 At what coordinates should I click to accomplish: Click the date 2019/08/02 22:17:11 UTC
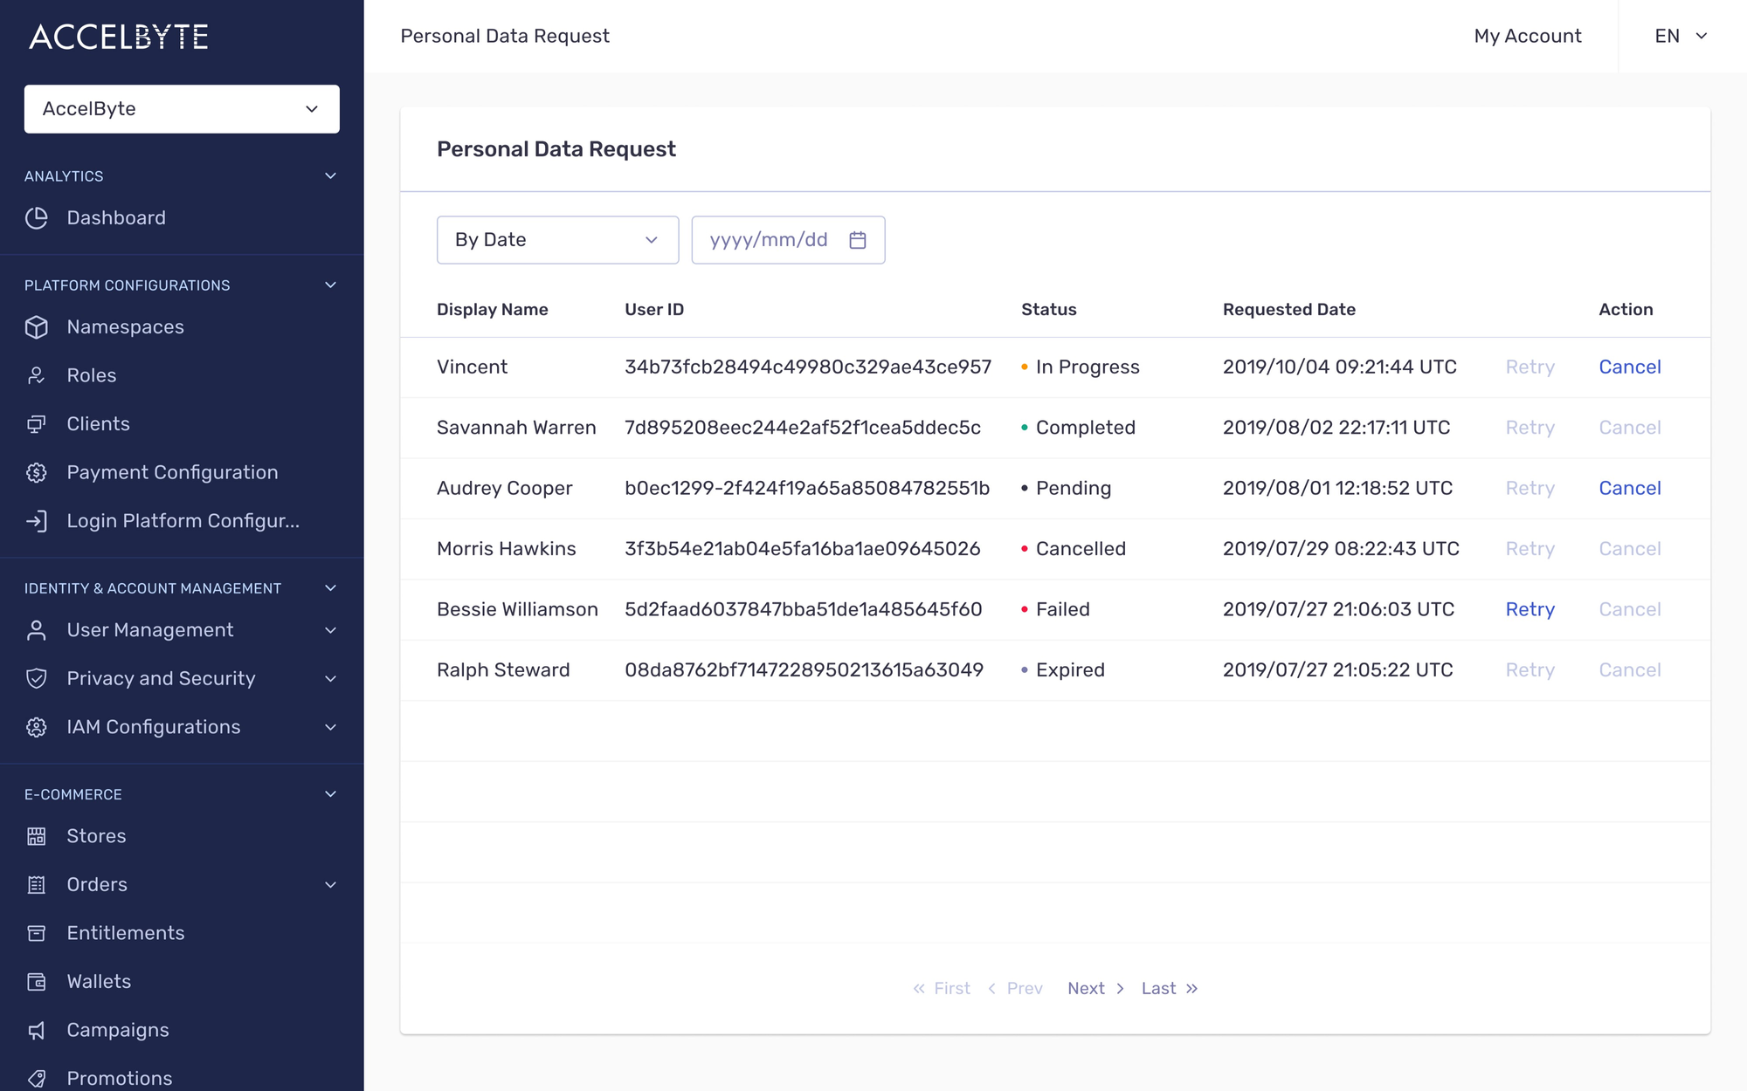point(1336,428)
